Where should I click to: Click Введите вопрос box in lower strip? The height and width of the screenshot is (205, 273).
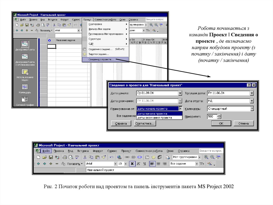click(211, 151)
